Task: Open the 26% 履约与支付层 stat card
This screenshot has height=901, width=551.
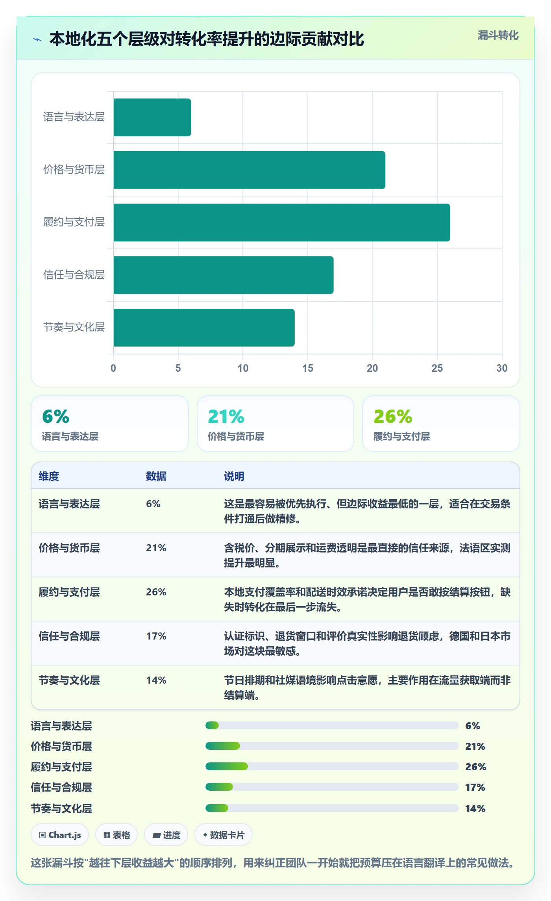Action: (x=441, y=424)
